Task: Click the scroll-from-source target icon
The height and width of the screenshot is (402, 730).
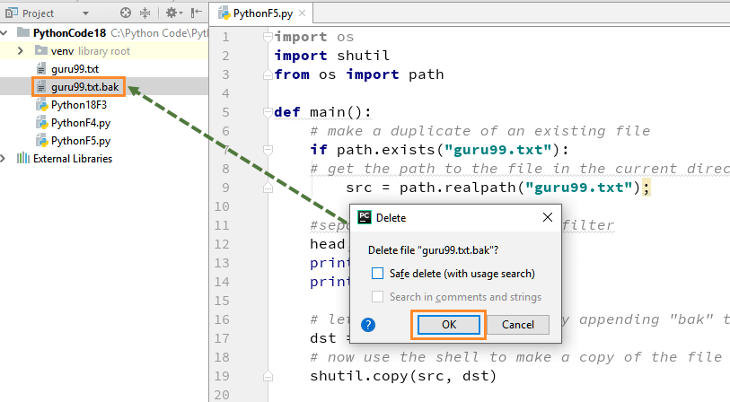Action: [x=125, y=13]
